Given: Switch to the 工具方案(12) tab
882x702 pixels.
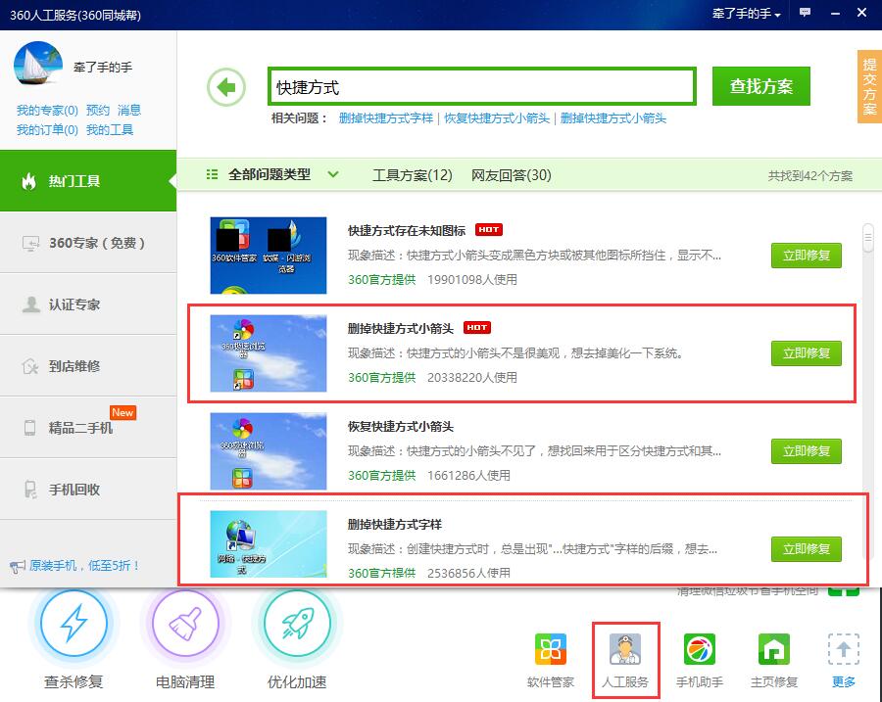Looking at the screenshot, I should pos(413,175).
